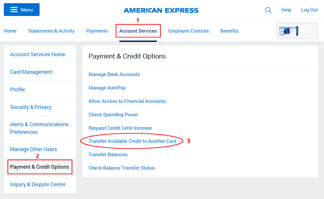Select the Account Services tab
The image size is (324, 199).
pyautogui.click(x=138, y=31)
